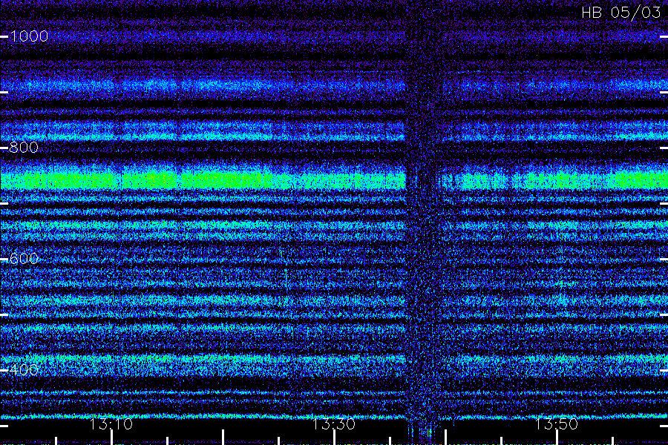Click the tick mark below 13:10

click(111, 438)
